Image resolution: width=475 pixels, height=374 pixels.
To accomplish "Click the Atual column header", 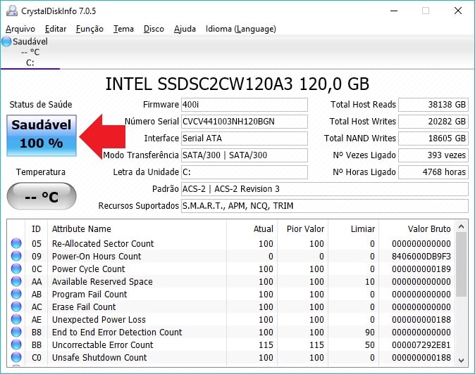I will click(x=252, y=228).
